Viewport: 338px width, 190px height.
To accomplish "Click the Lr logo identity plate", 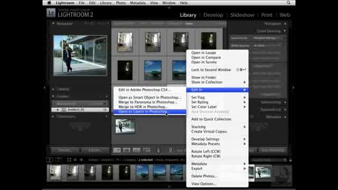I will (x=51, y=13).
